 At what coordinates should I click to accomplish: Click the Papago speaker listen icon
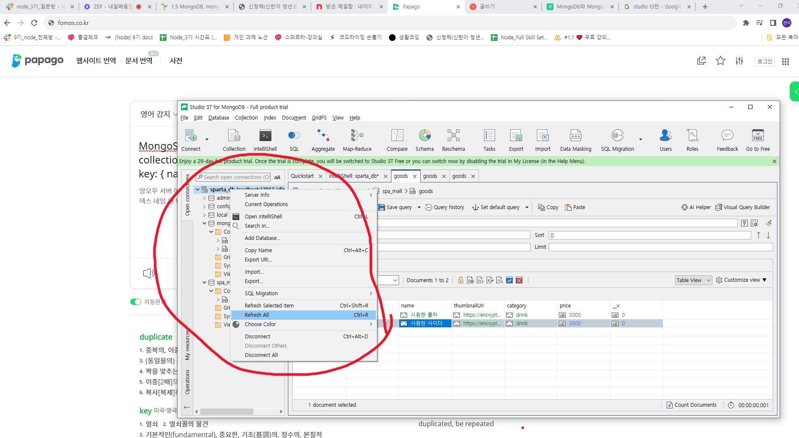pyautogui.click(x=148, y=273)
